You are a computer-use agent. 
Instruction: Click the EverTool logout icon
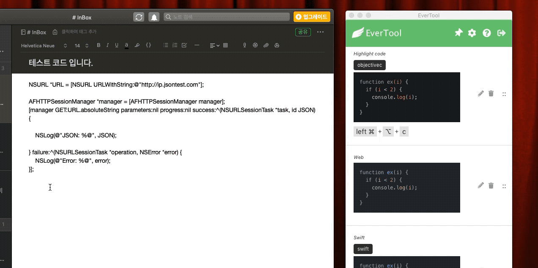coord(502,33)
